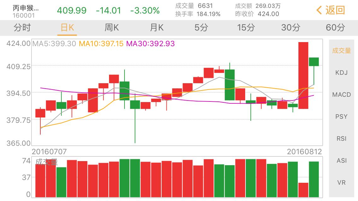Tap the shortest red volume bar

click(x=303, y=190)
